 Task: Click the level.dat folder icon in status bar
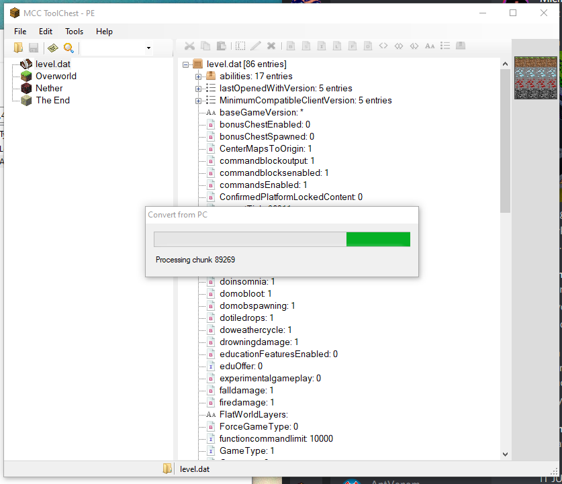point(167,469)
